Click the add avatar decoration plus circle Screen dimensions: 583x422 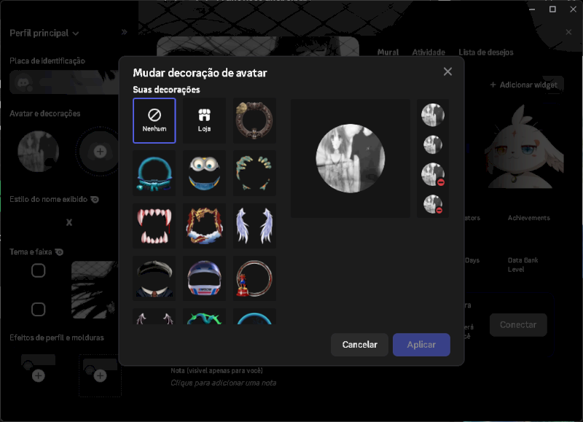point(100,152)
